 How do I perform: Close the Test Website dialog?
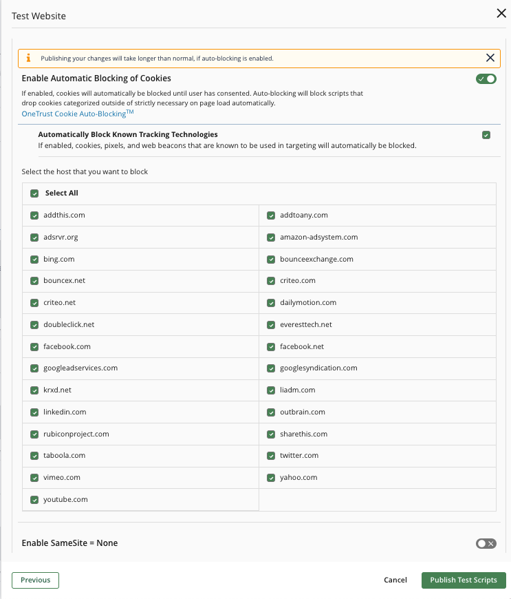click(x=501, y=13)
